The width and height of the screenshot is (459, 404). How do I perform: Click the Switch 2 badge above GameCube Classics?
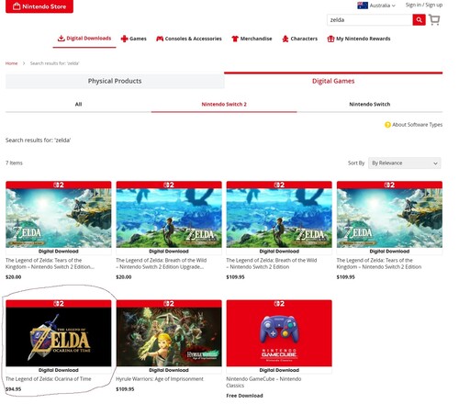(279, 304)
